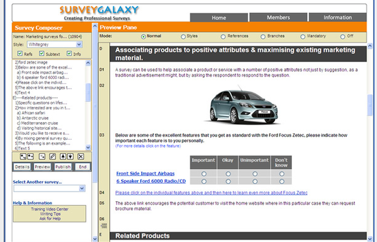377x242 pixels.
Task: Click the Survey Composer panel scroll-up arrow
Action: tap(95, 26)
